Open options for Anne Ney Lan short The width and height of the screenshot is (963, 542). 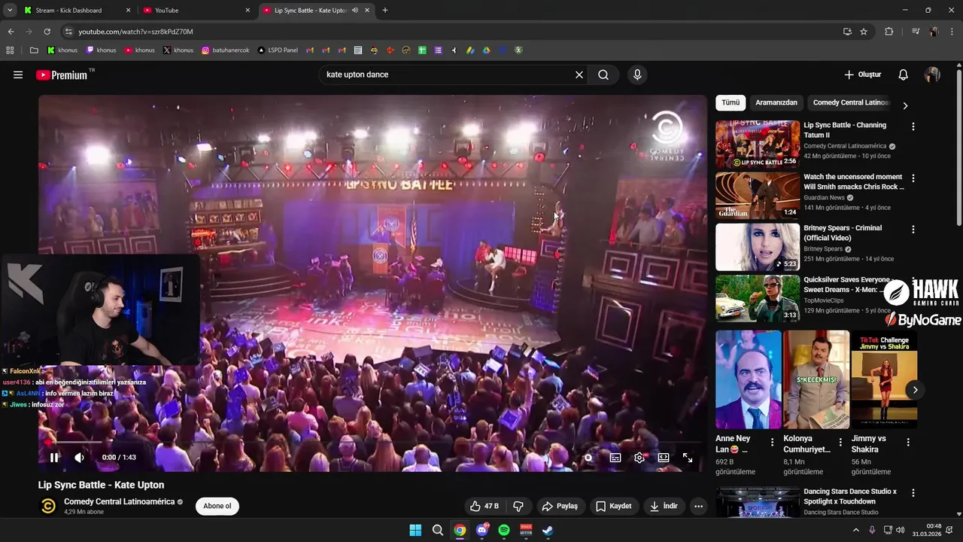(772, 443)
